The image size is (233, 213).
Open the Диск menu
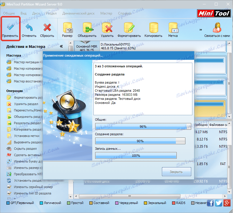click(36, 13)
